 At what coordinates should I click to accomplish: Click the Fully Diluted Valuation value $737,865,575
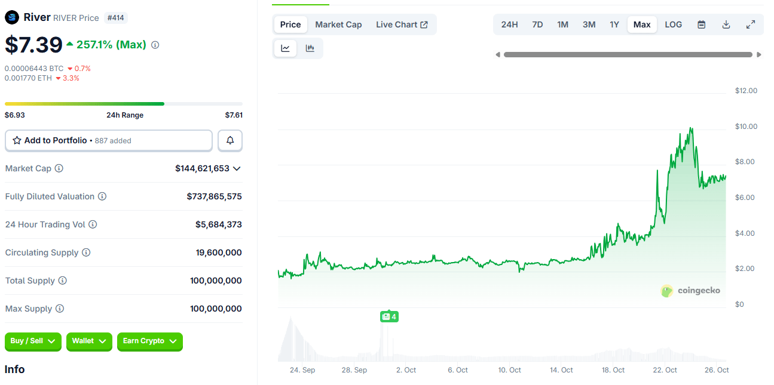(214, 196)
